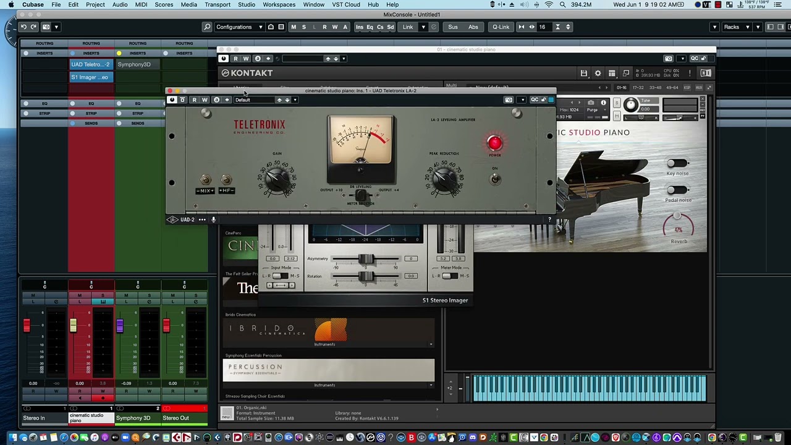Open the VST Cloud menu
Image resolution: width=791 pixels, height=445 pixels.
pos(346,4)
